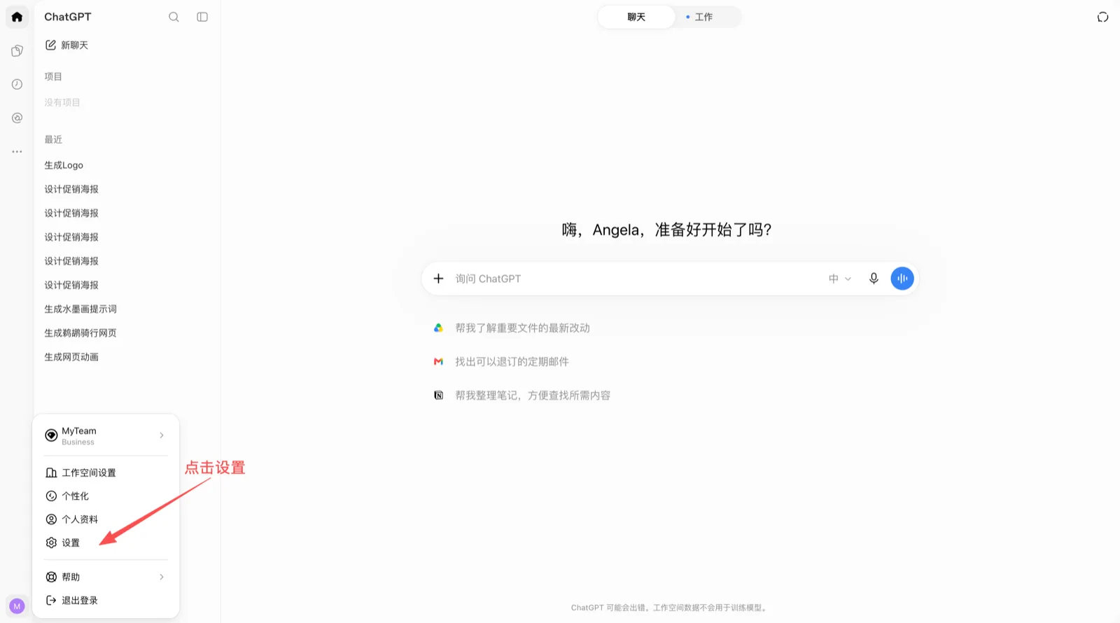Click the ChatGPT title in sidebar header
1120x623 pixels.
pos(68,17)
